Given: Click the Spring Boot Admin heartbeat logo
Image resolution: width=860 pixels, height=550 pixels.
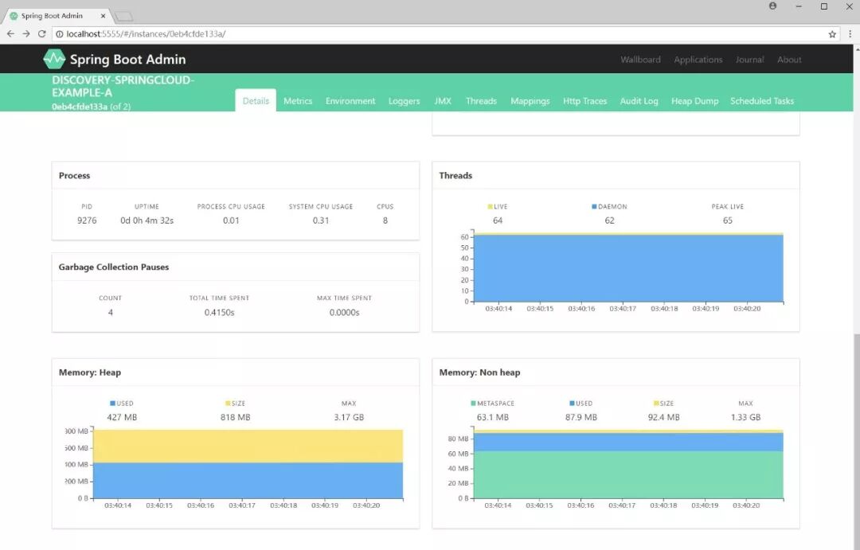Looking at the screenshot, I should tap(54, 59).
